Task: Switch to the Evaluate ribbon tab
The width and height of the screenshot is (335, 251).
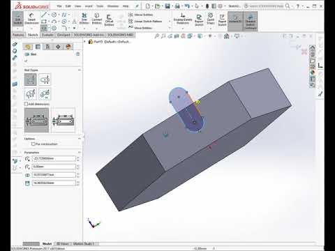Action: point(47,35)
